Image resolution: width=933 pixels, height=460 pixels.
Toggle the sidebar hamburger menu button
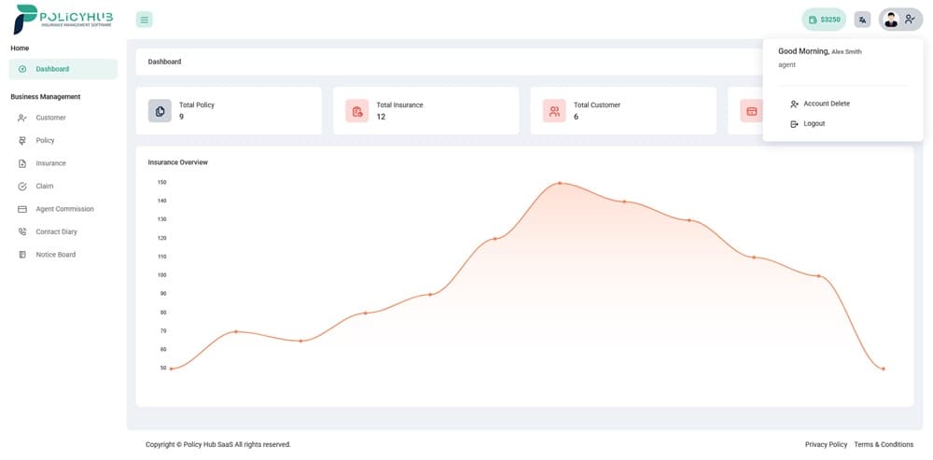coord(144,20)
